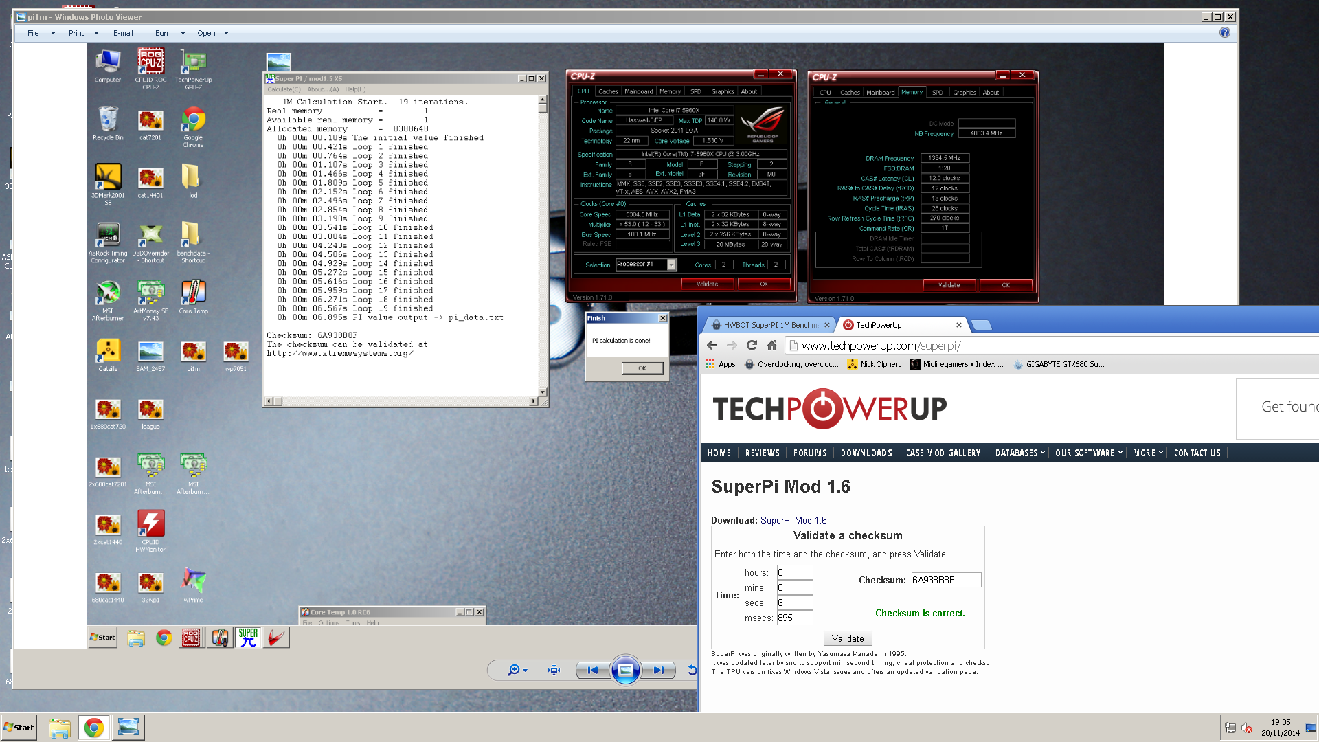Go to next photo in Photo Viewer
The width and height of the screenshot is (1319, 742).
click(x=658, y=670)
